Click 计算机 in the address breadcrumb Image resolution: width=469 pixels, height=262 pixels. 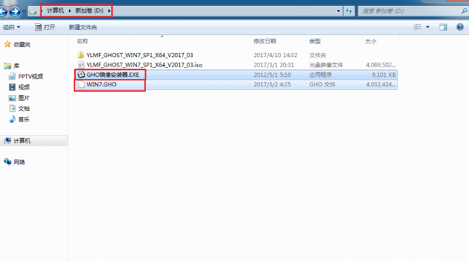55,11
